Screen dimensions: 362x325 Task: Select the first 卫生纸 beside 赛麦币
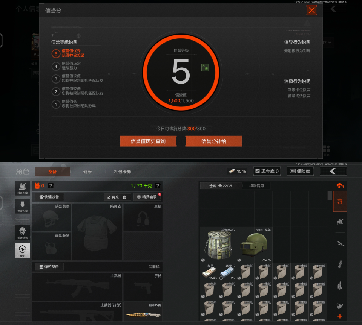[245, 272]
